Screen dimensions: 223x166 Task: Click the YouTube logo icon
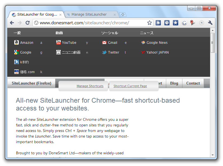(58, 42)
